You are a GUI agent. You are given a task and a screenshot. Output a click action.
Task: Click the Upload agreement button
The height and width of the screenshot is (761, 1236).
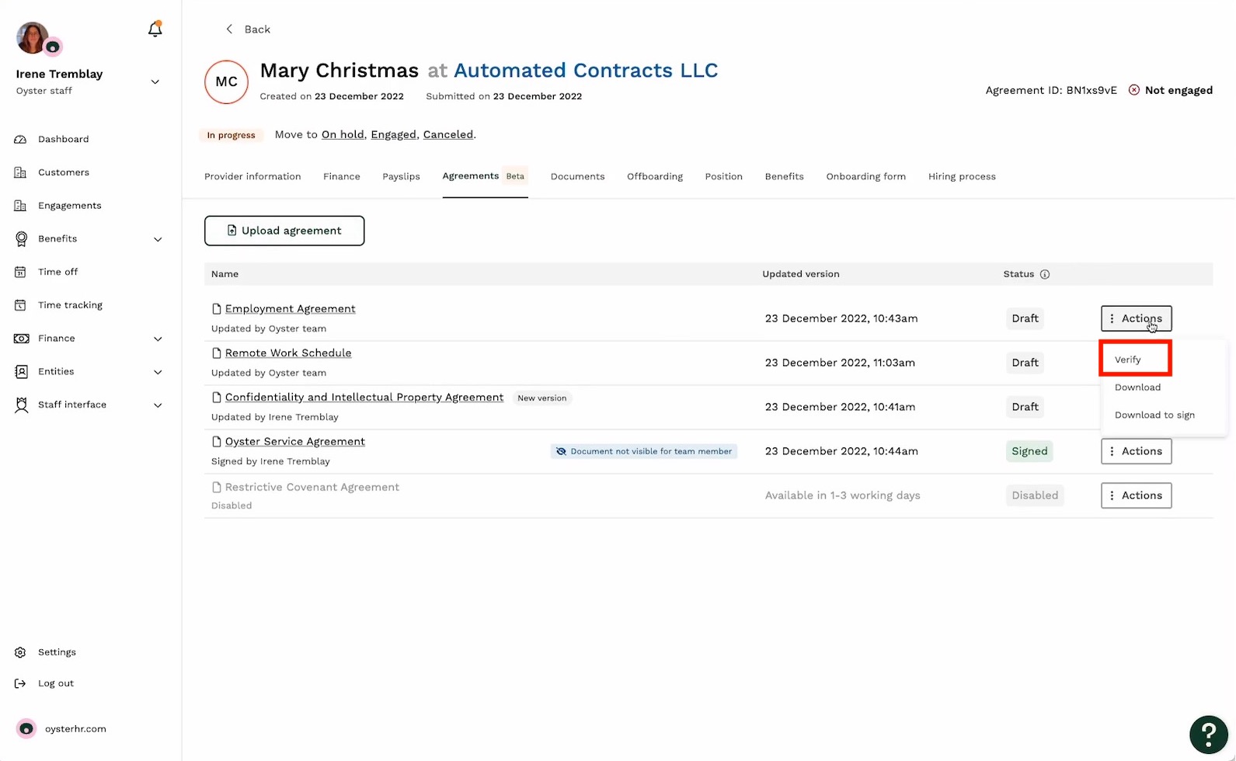284,231
